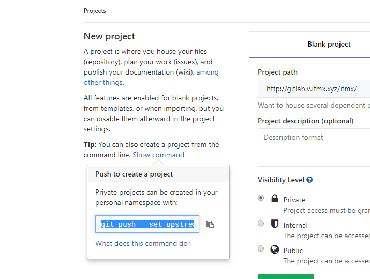This screenshot has height=279, width=370.
Task: Click the Visibility Level help question icon
Action: click(x=309, y=180)
